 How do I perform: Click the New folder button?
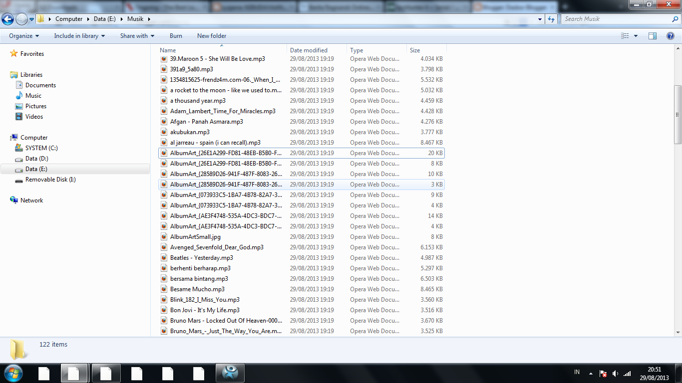[212, 36]
